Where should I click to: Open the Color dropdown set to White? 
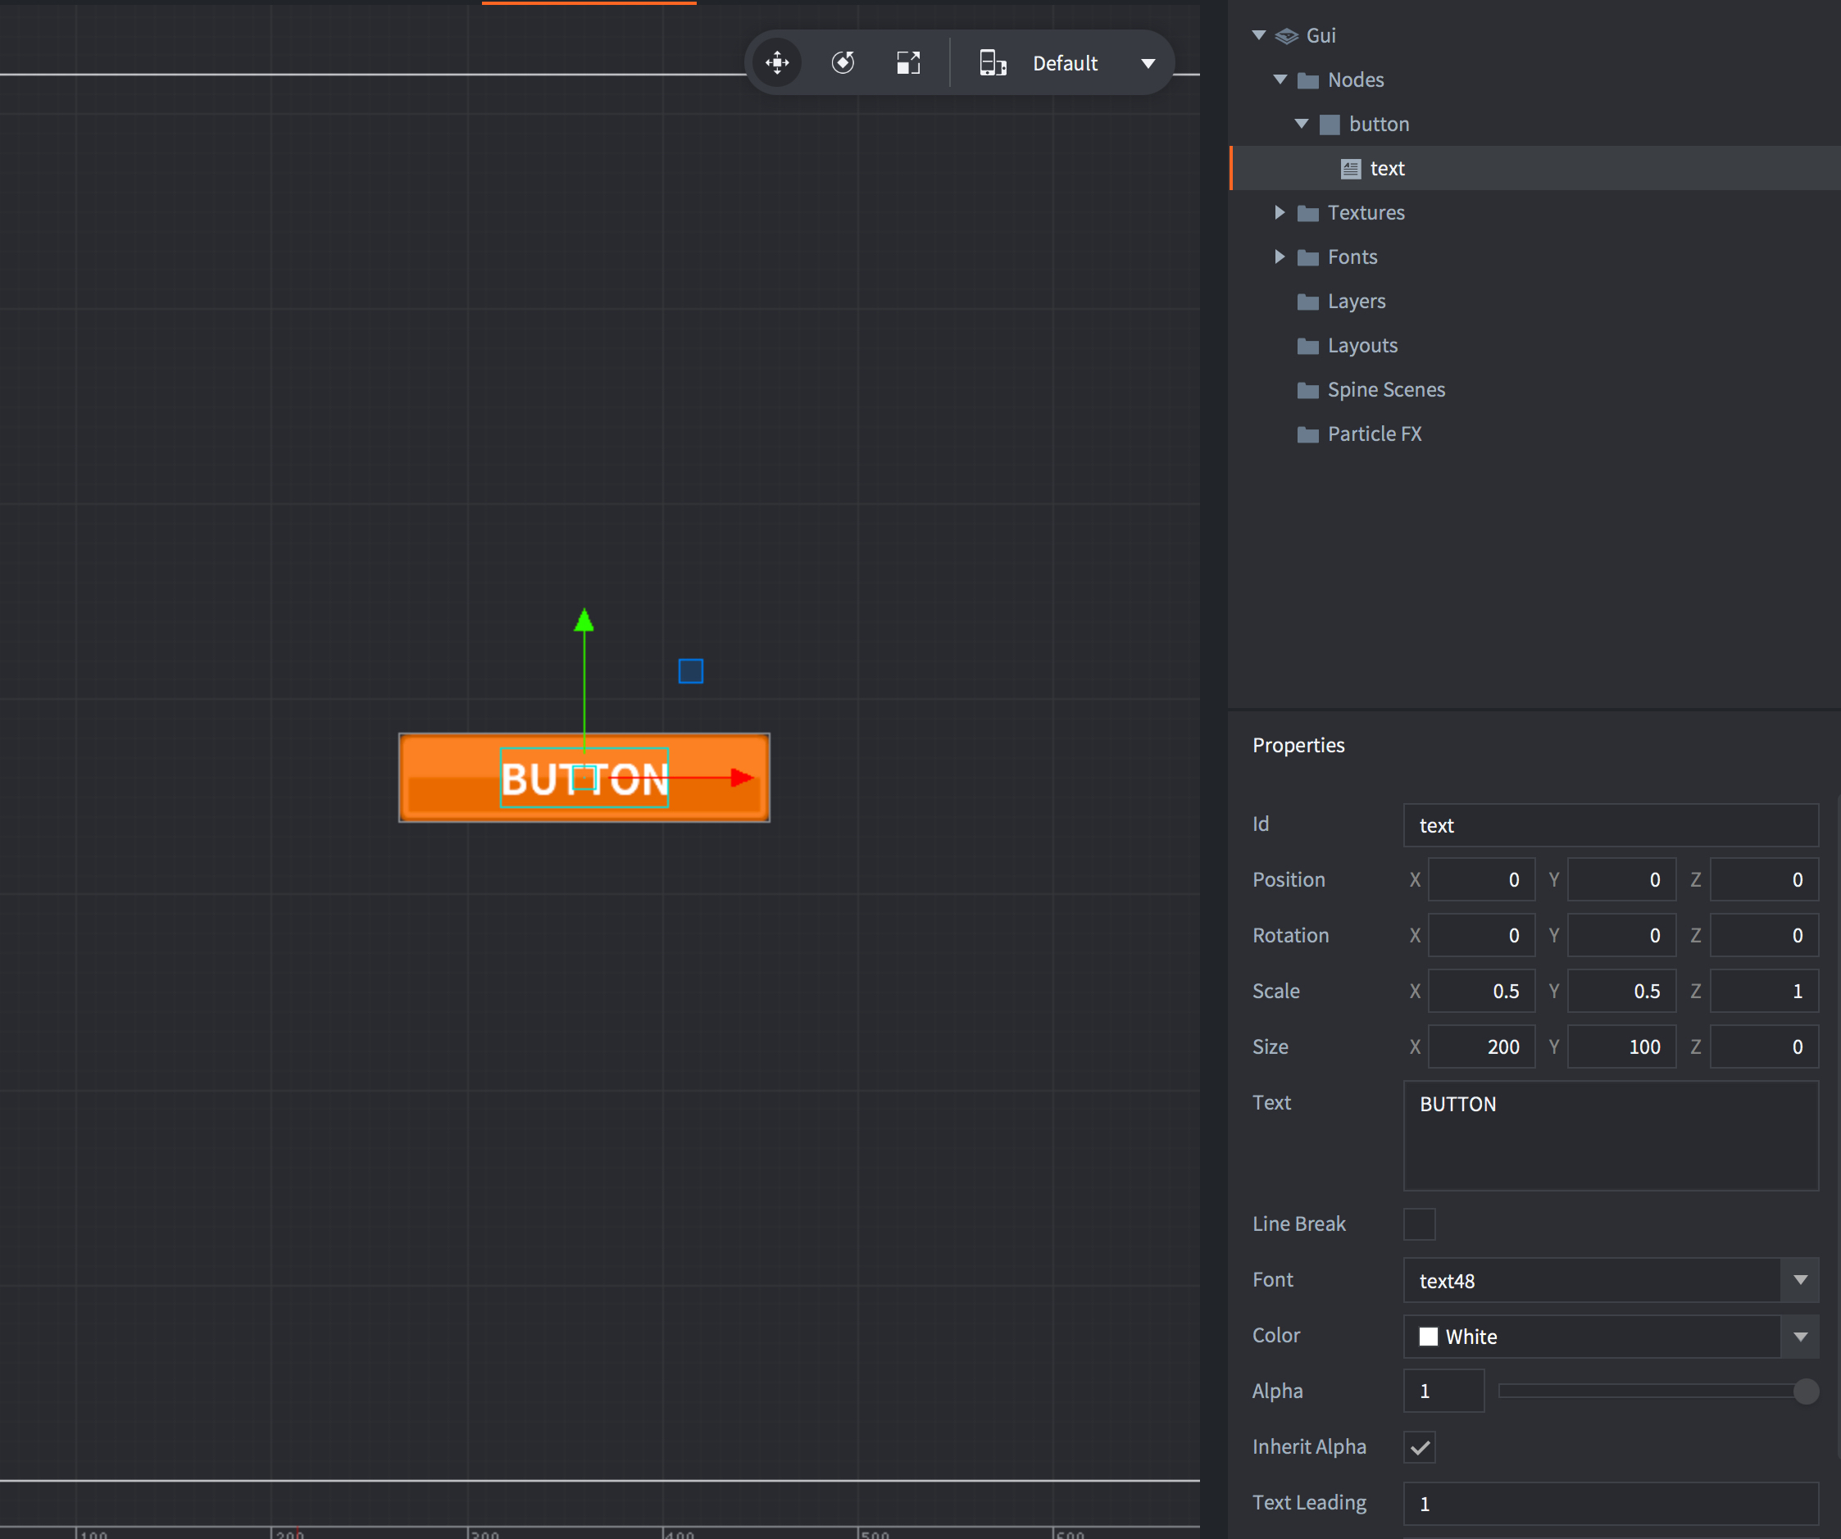[x=1802, y=1337]
